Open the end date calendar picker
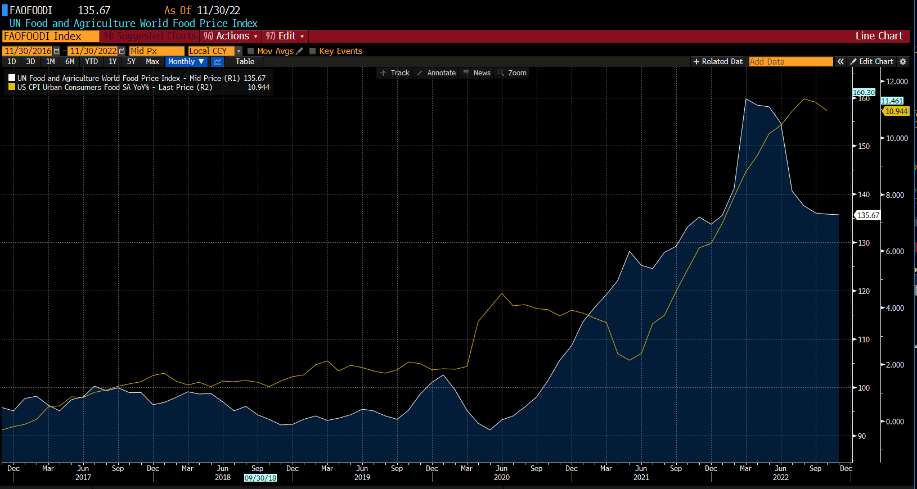 (x=122, y=51)
